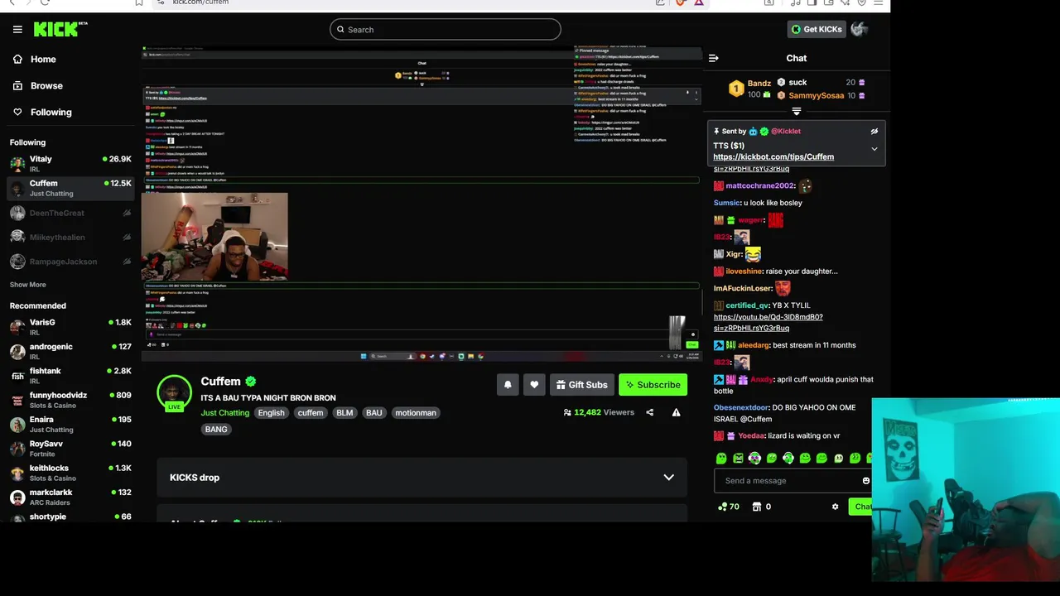The width and height of the screenshot is (1060, 596).
Task: Click the stream video player
Action: (x=422, y=204)
